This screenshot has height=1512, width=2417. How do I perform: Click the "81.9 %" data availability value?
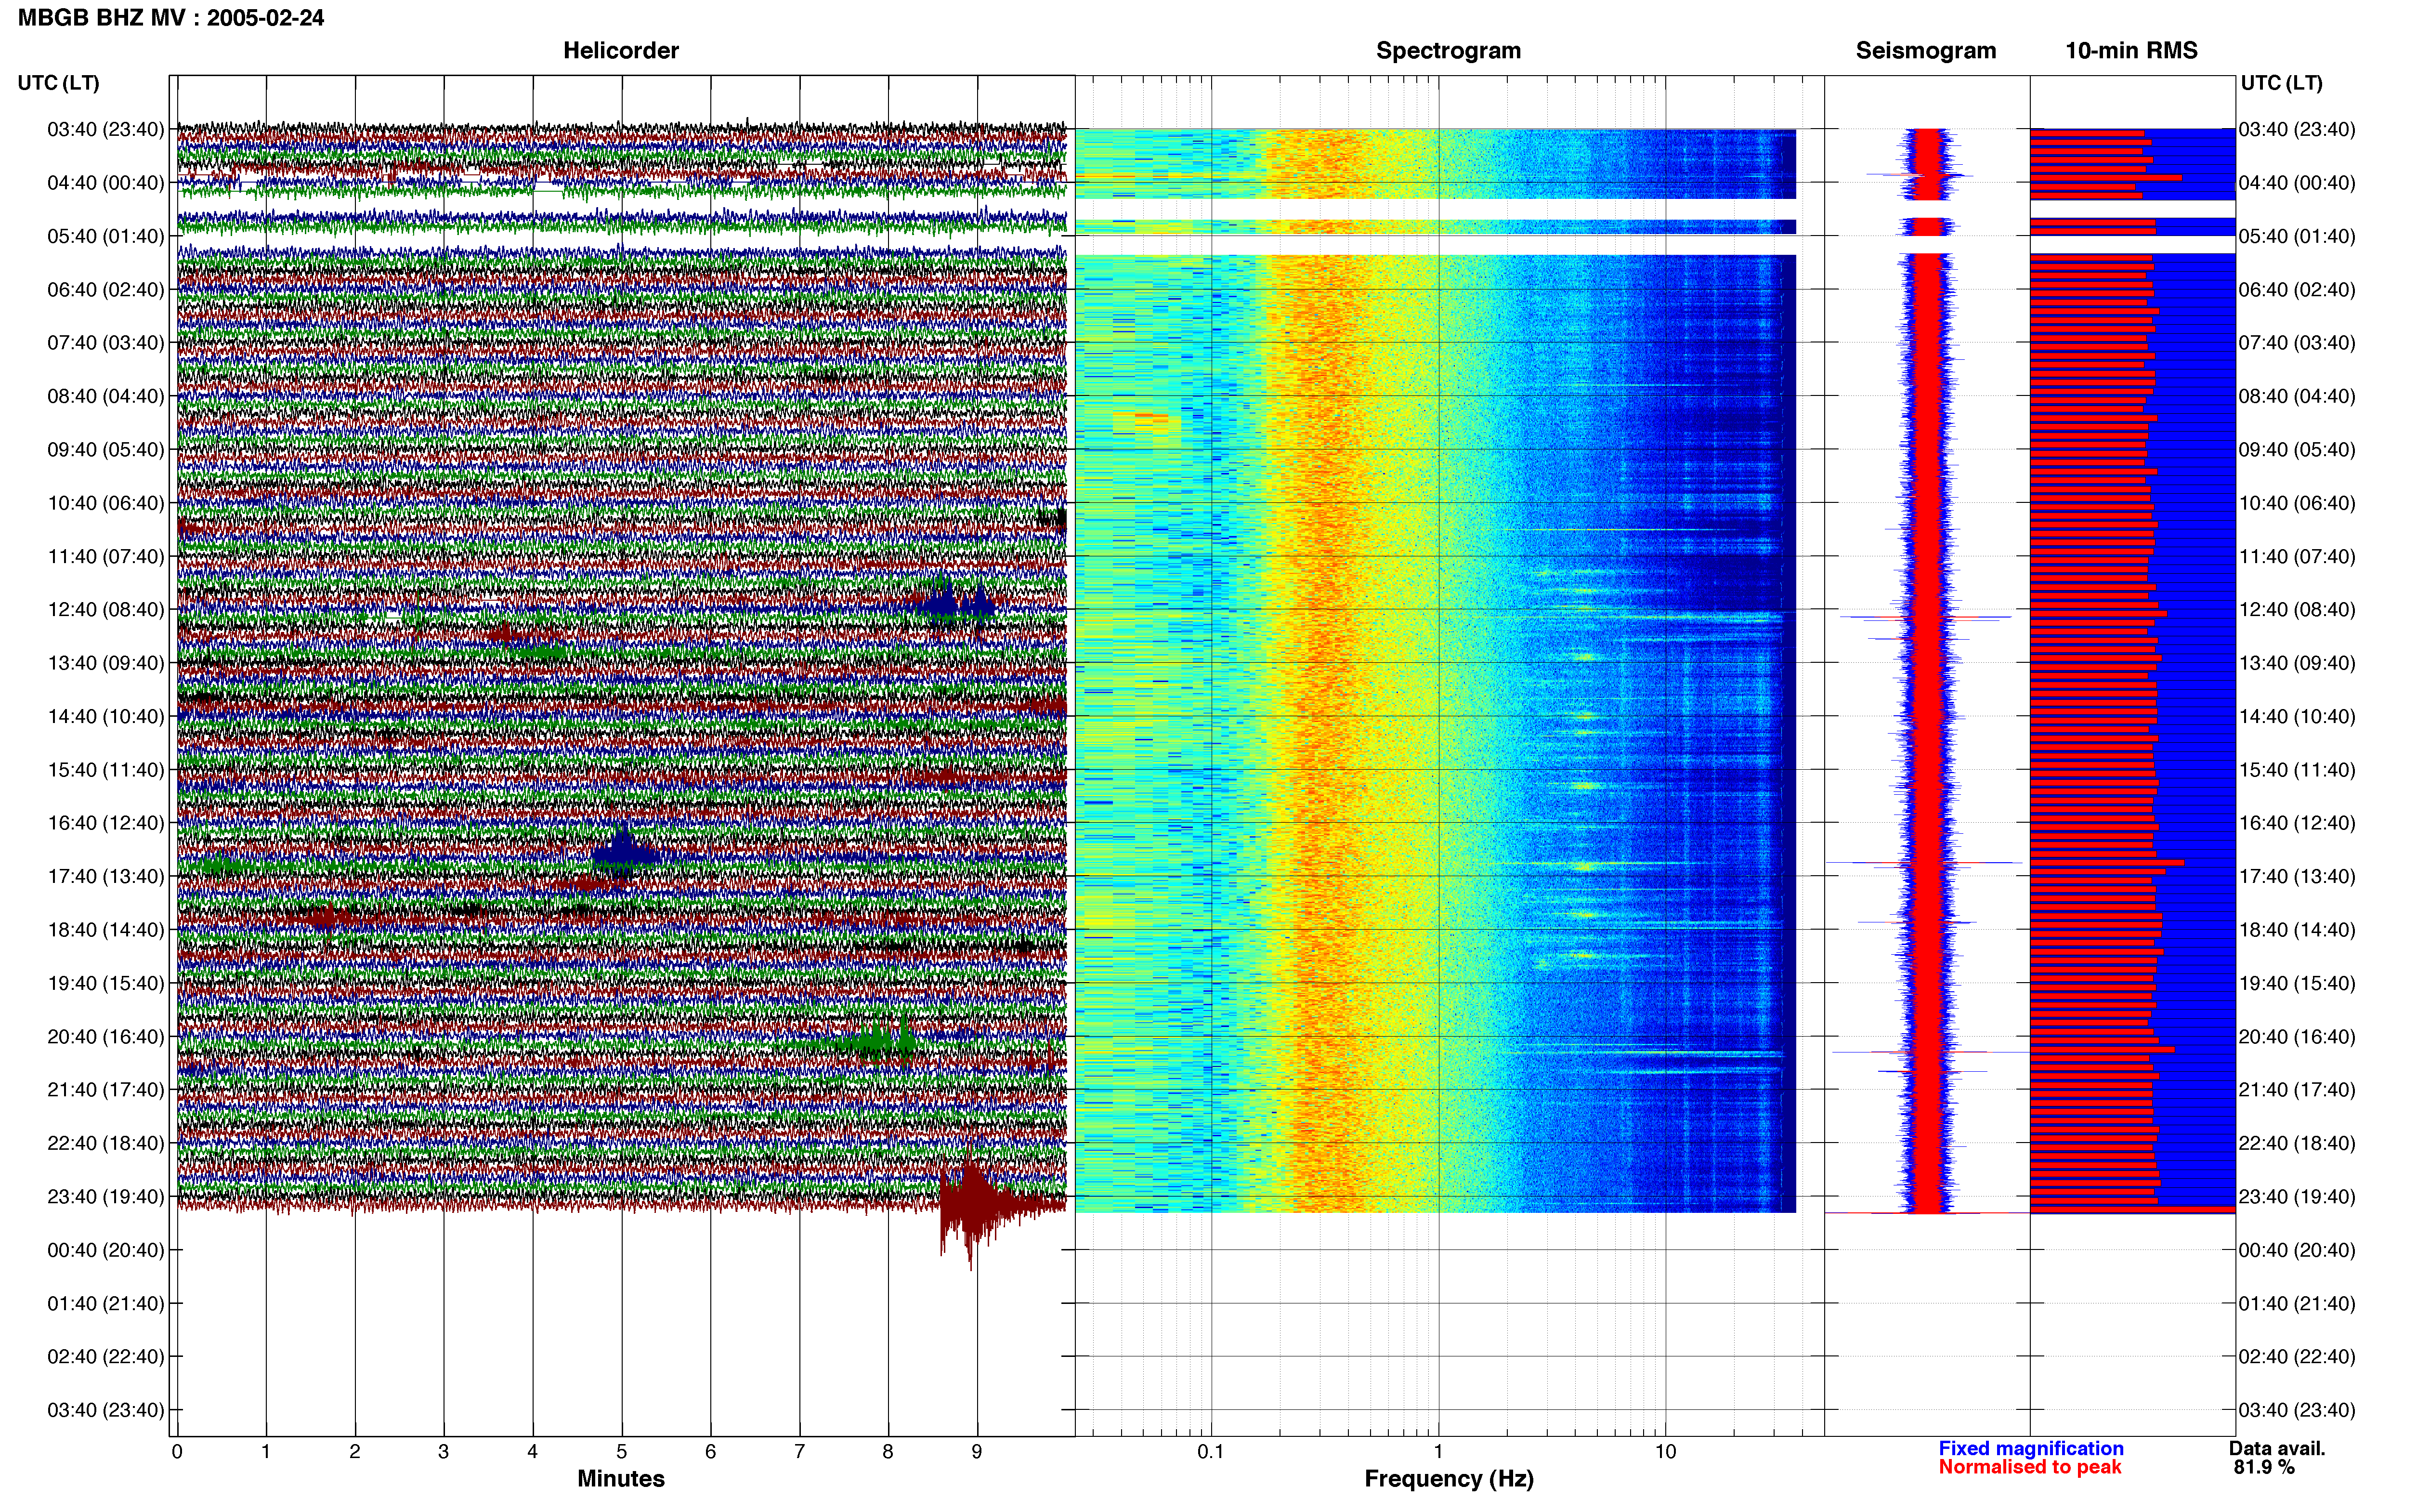(2264, 1468)
